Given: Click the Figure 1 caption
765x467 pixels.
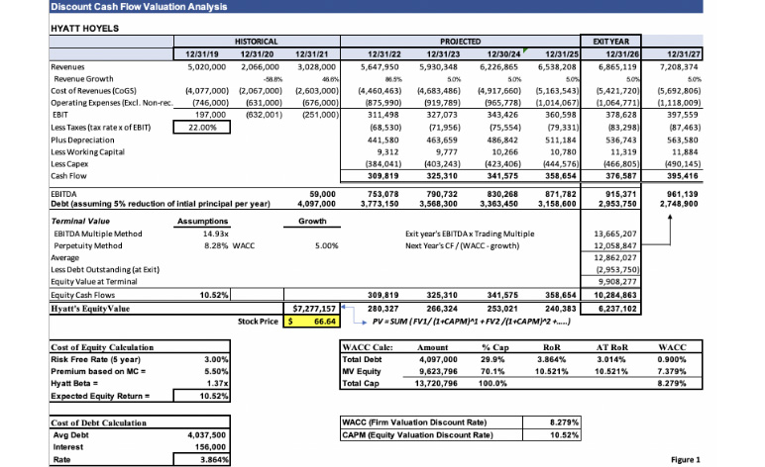Looking at the screenshot, I should tap(686, 460).
